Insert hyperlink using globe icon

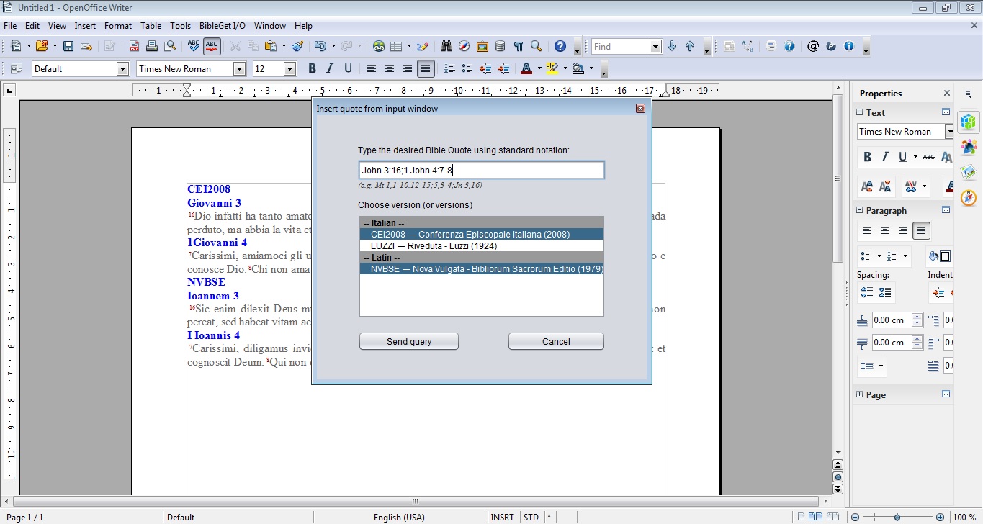[x=379, y=46]
